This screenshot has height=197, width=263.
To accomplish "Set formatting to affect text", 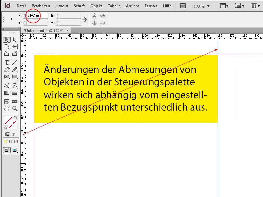I will coord(13,134).
